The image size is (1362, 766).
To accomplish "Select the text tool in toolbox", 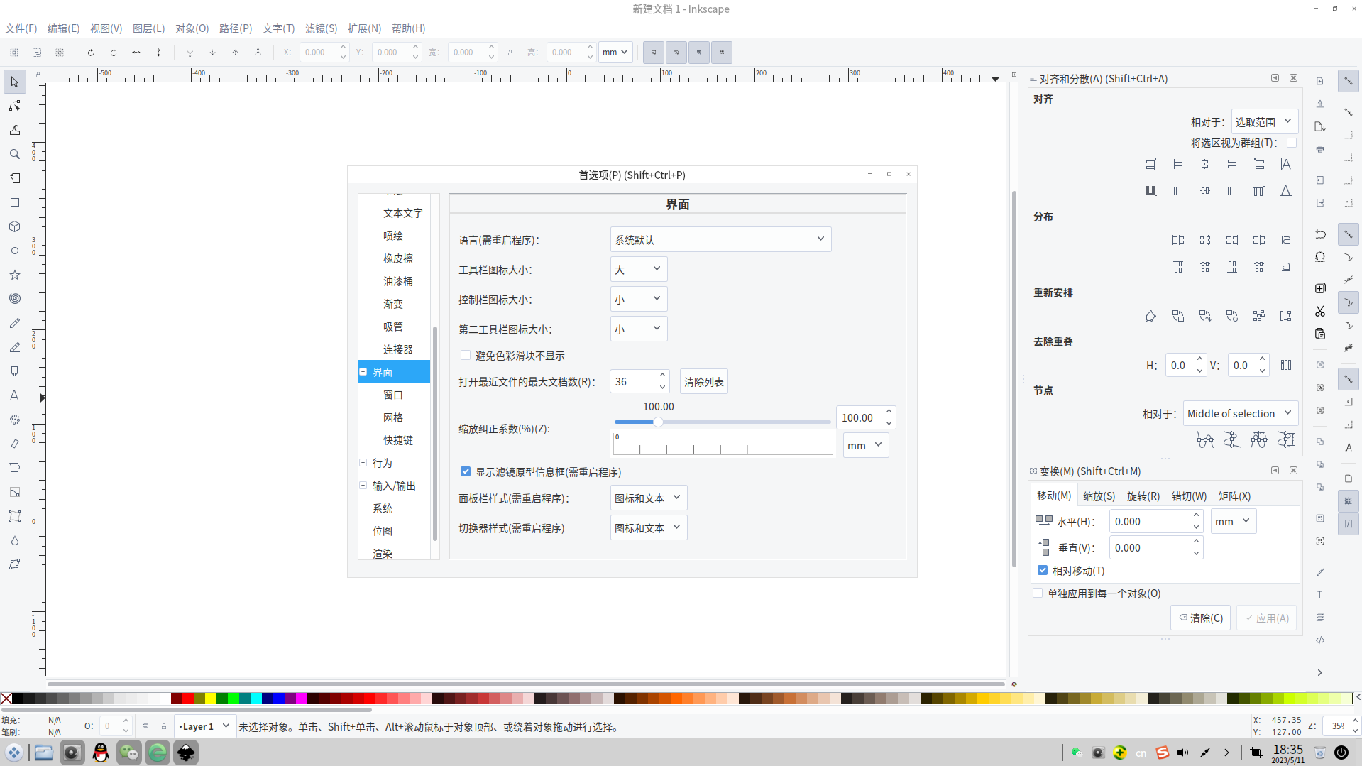I will click(15, 395).
